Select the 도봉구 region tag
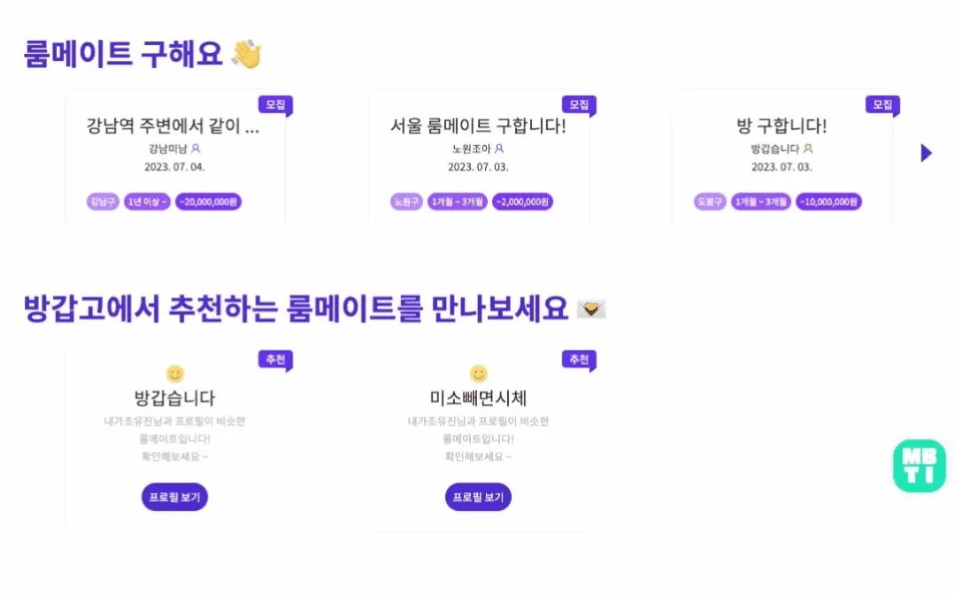 [x=710, y=202]
